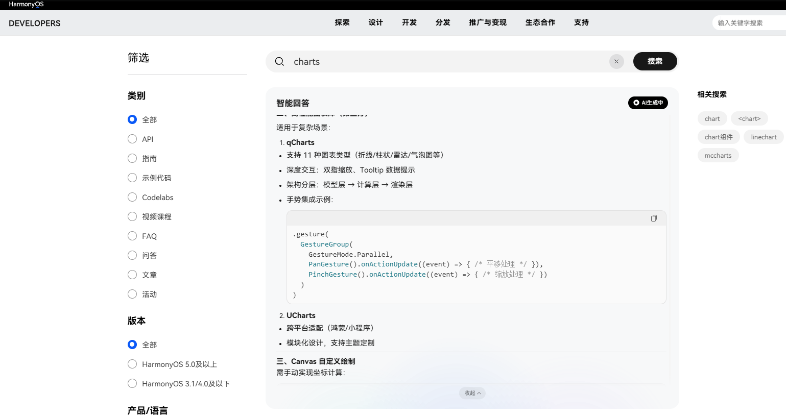
Task: Click GestureGroup in the code block
Action: tap(325, 244)
